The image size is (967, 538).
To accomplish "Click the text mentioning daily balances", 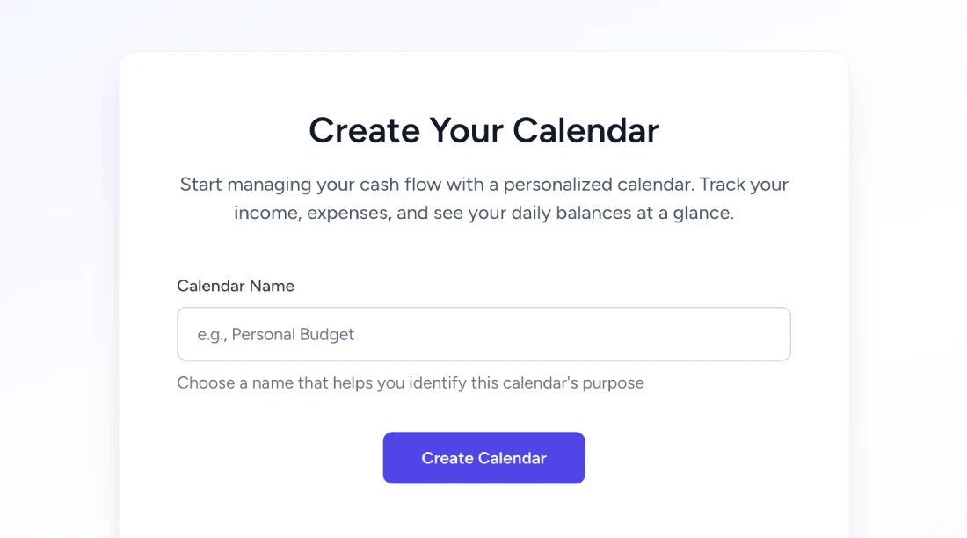I will pos(484,213).
